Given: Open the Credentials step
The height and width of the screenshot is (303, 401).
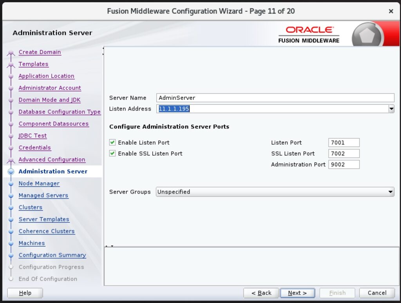Looking at the screenshot, I should [34, 148].
